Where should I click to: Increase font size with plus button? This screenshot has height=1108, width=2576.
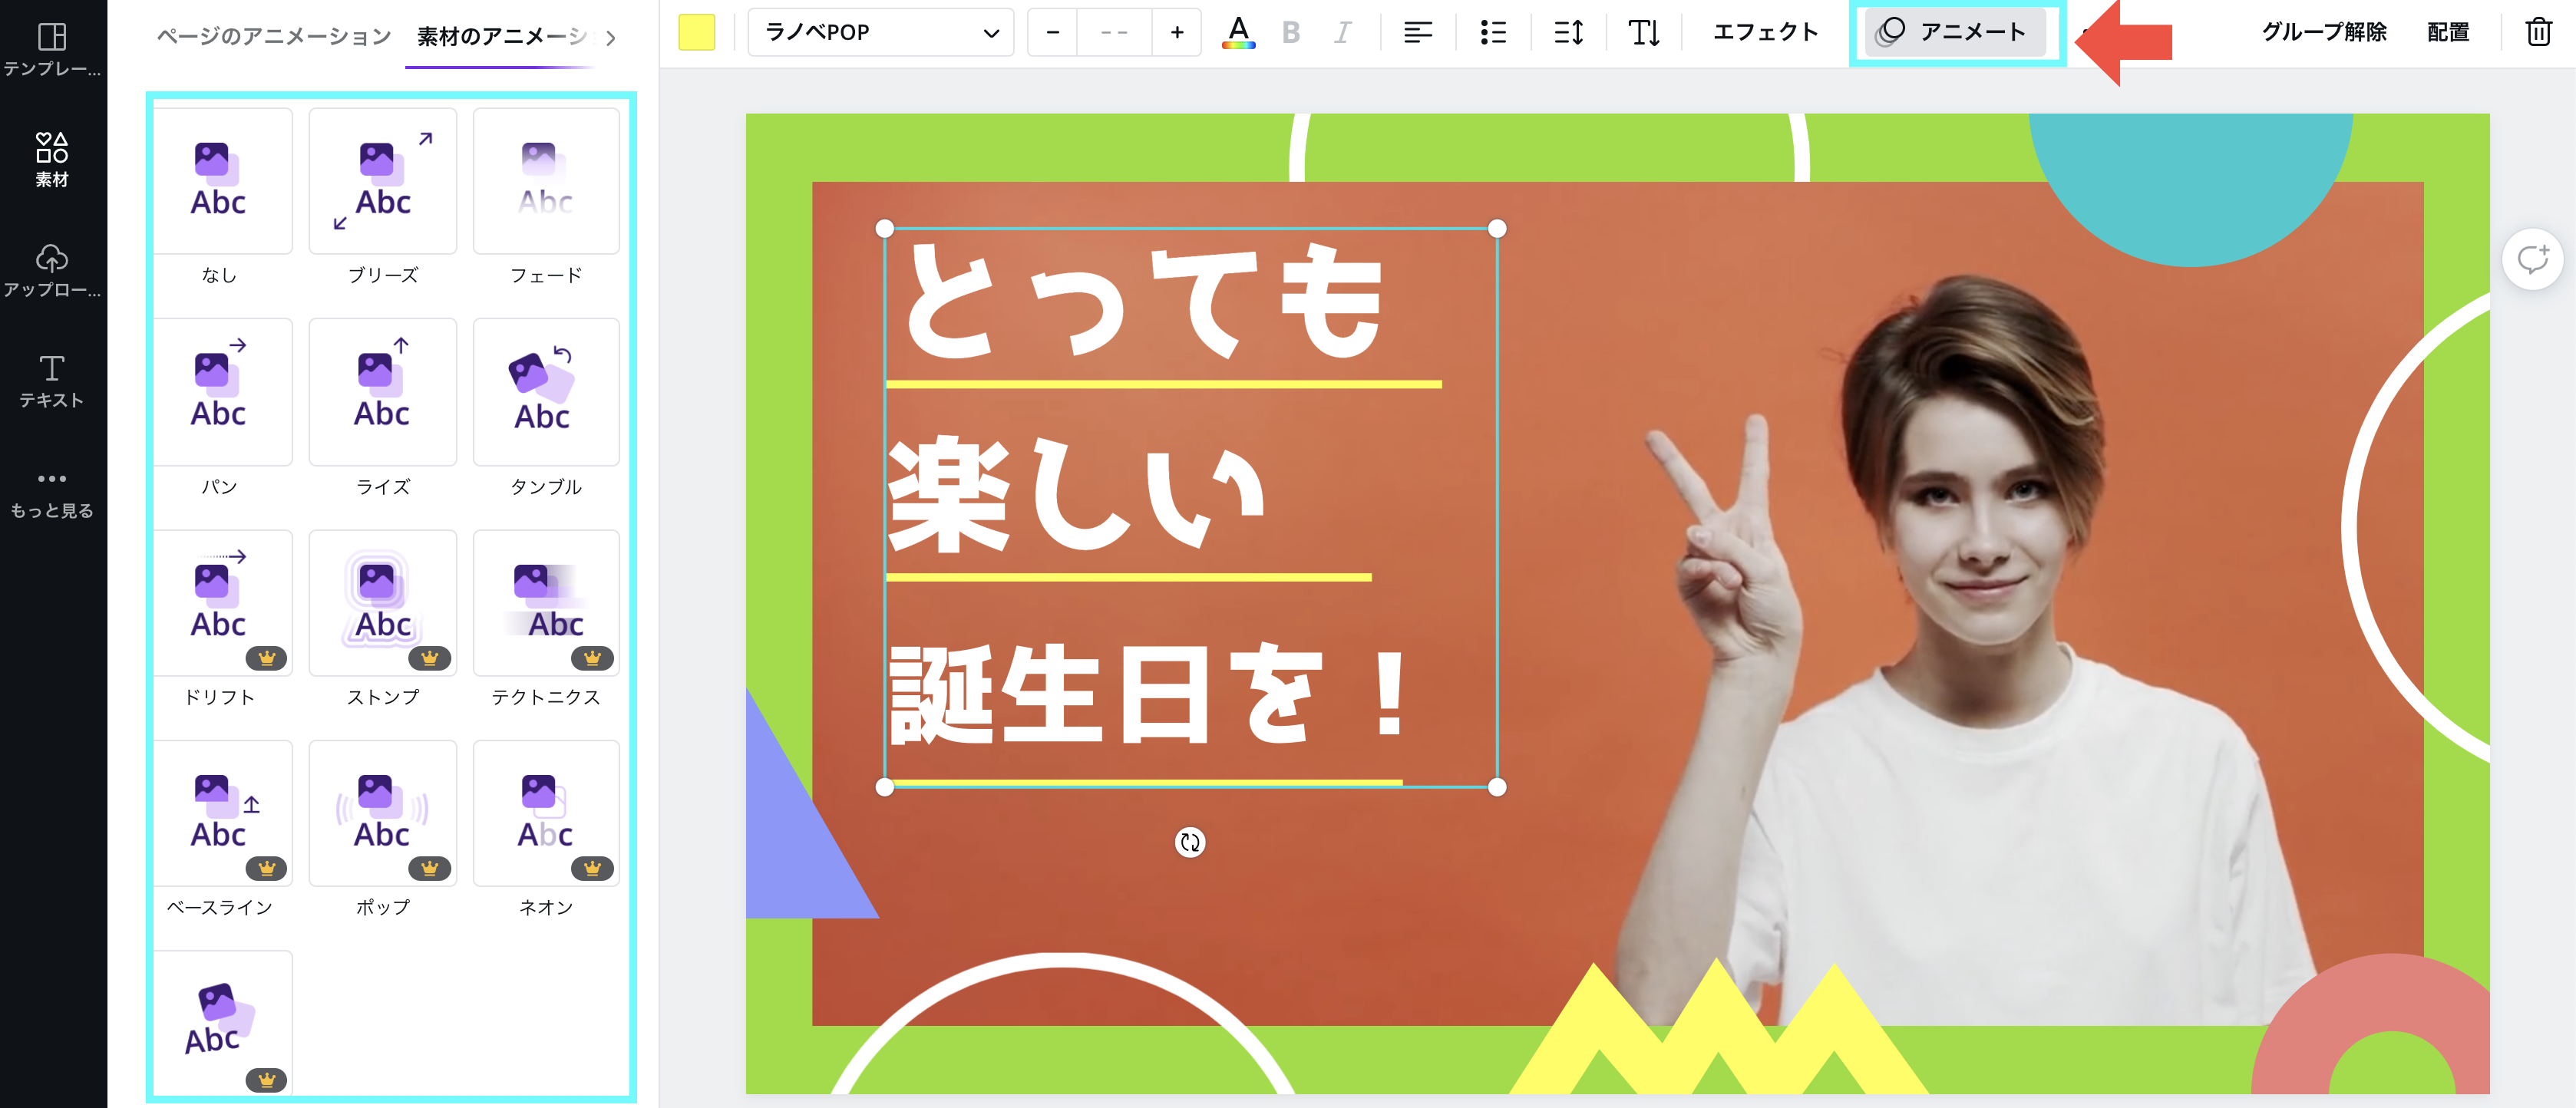click(1177, 33)
